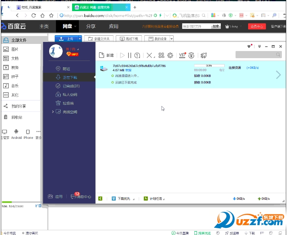This screenshot has width=287, height=235.
Task: Open 消息中心 with 12 notifications
Action: [81, 196]
